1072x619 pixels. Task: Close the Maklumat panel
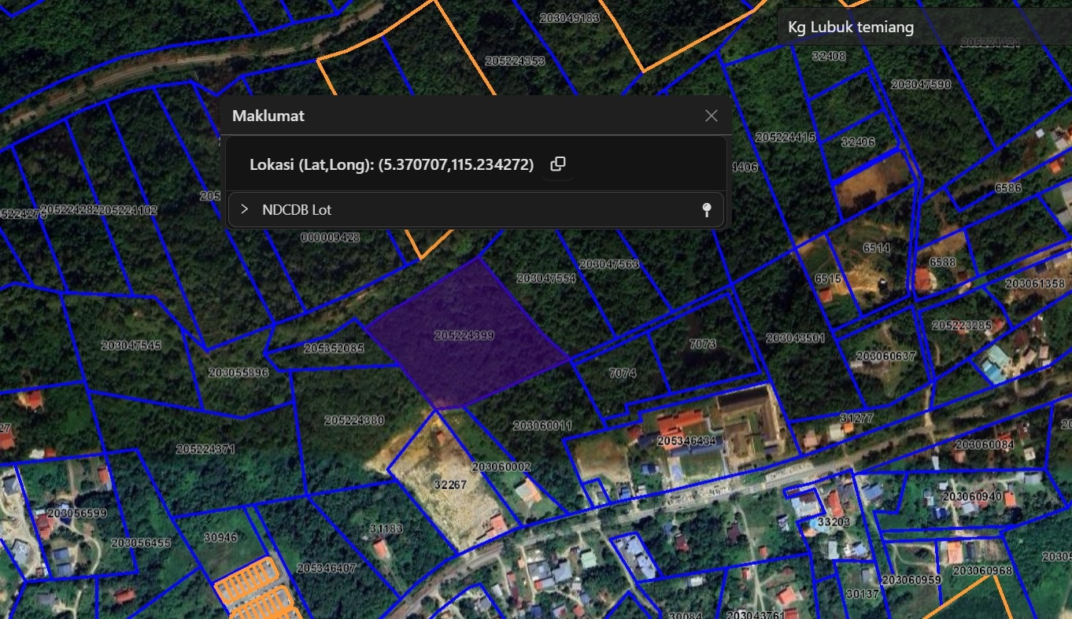pyautogui.click(x=711, y=116)
